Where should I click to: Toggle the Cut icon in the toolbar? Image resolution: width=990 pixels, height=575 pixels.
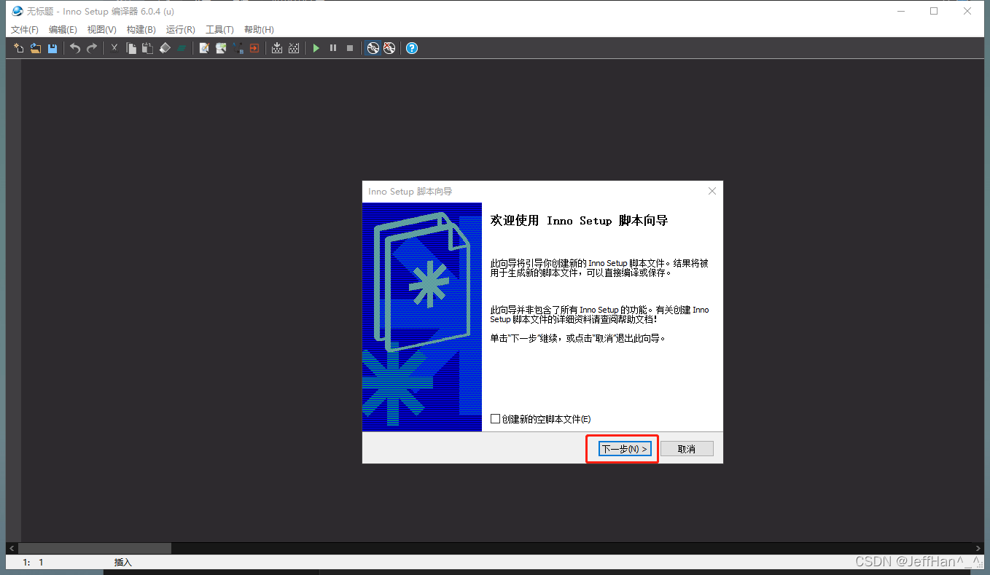tap(114, 48)
